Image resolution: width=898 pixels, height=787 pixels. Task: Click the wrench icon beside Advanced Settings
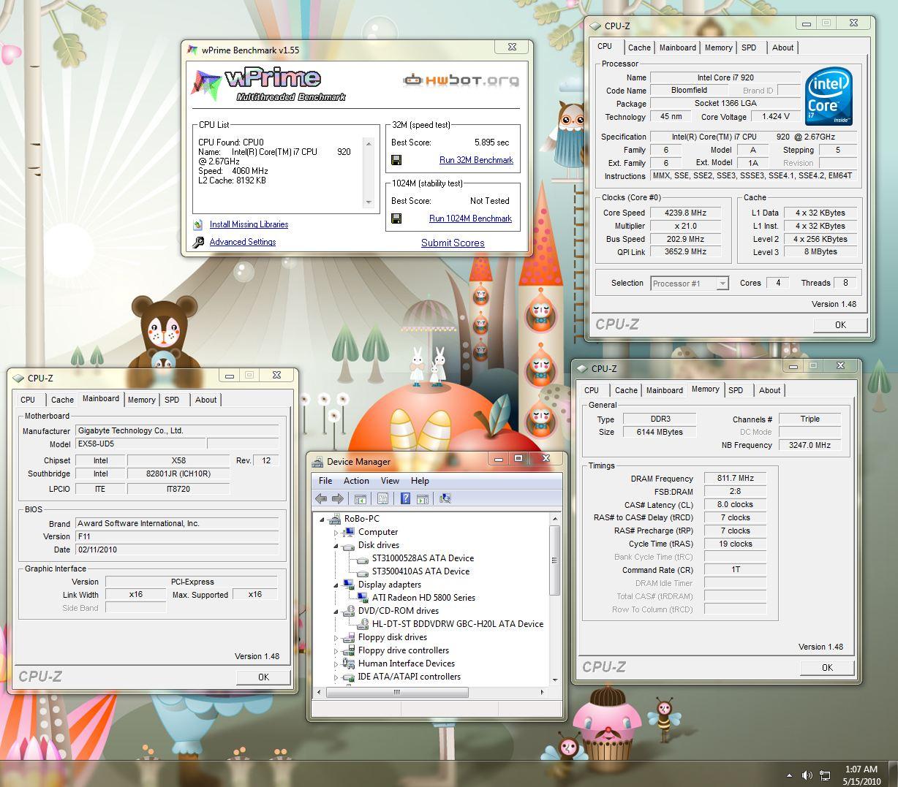(198, 242)
